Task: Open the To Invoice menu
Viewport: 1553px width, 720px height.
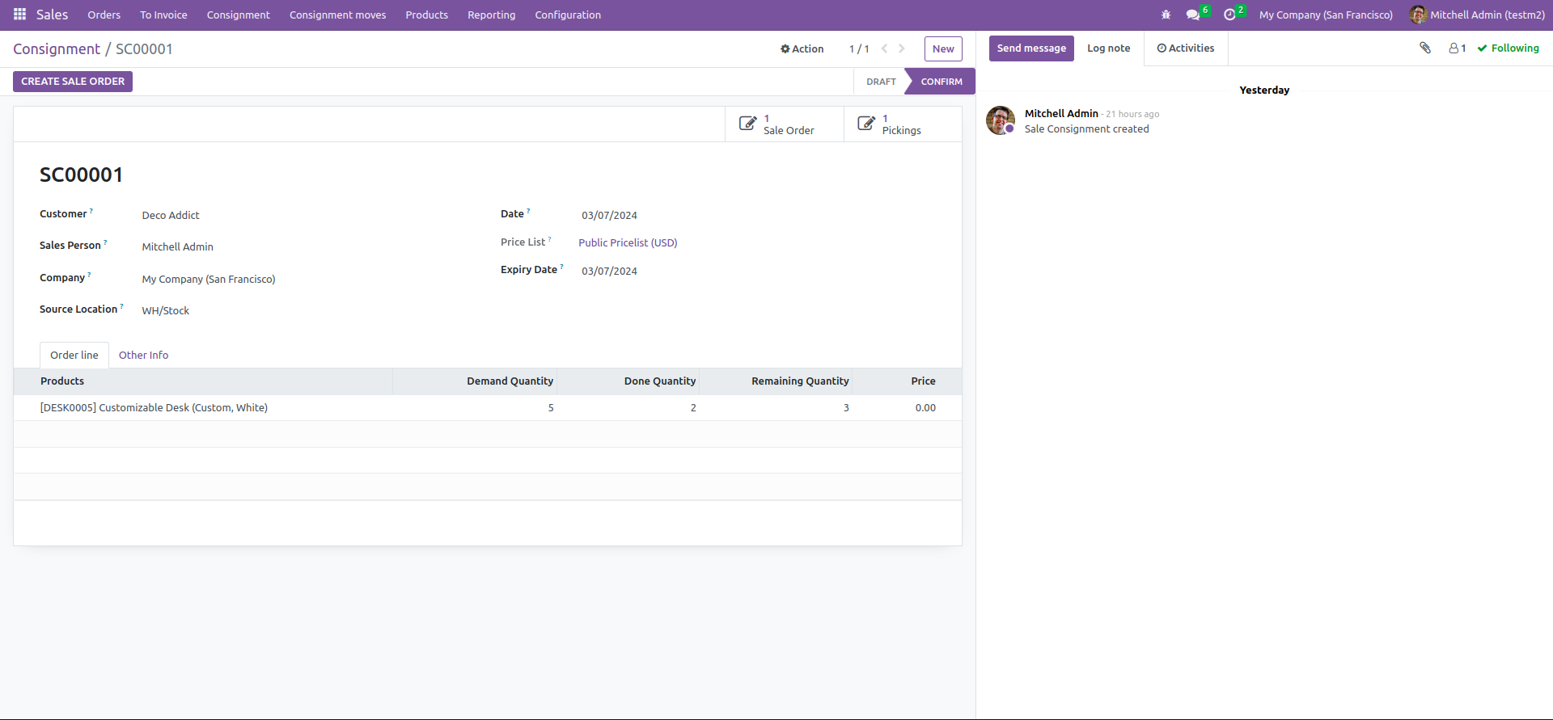Action: point(163,15)
